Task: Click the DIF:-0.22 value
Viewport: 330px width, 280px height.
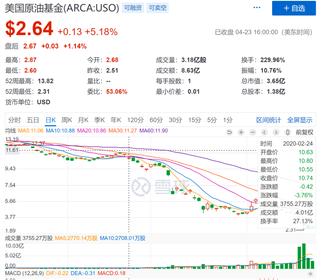Action: 57,273
